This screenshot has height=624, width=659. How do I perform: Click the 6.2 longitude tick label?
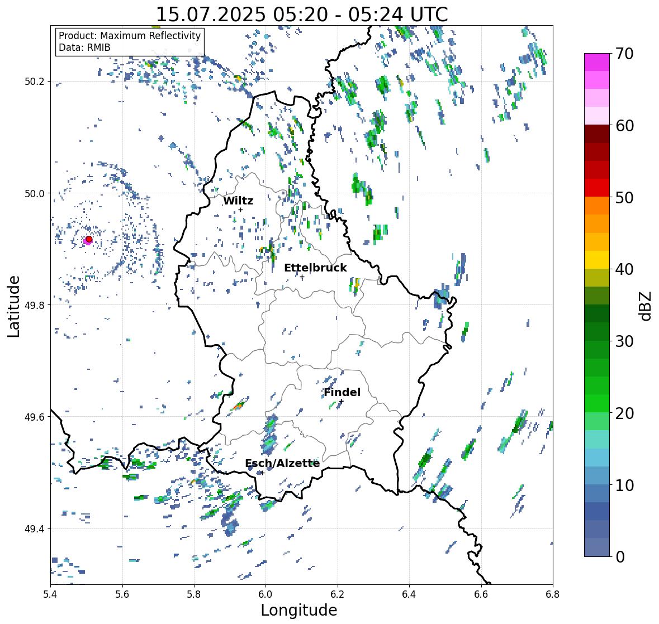point(338,594)
